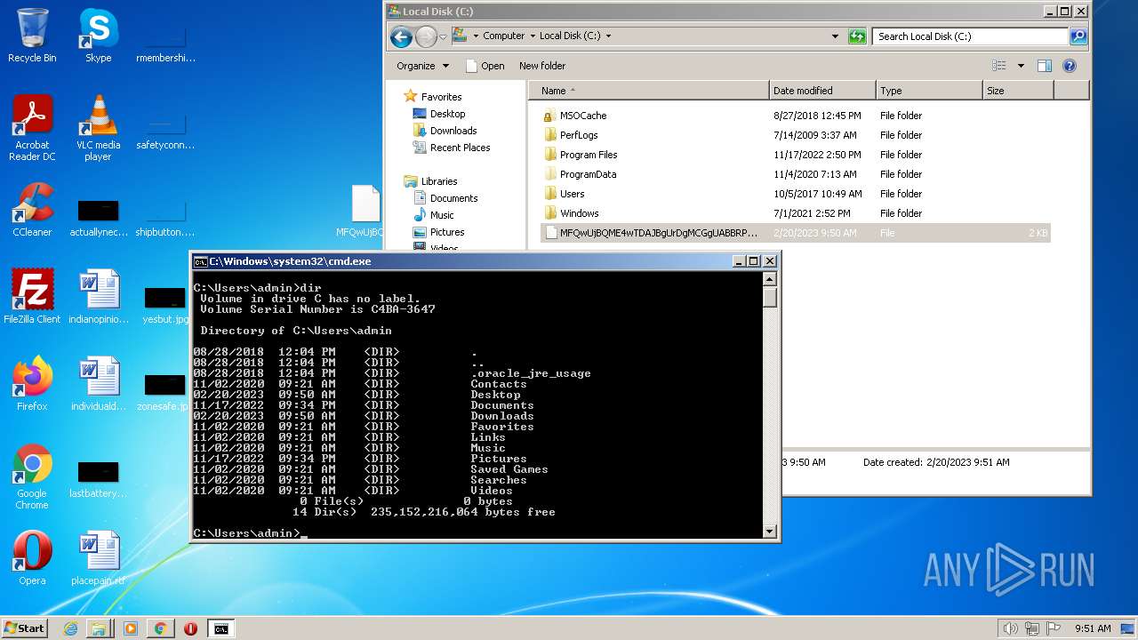
Task: Click Open button in Explorer toolbar
Action: pyautogui.click(x=485, y=66)
